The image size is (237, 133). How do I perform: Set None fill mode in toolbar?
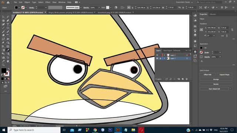point(9,79)
